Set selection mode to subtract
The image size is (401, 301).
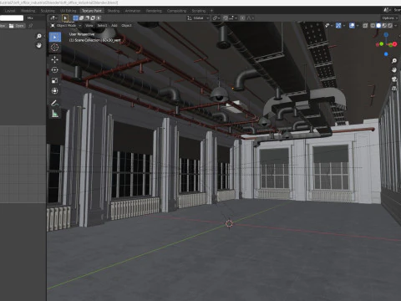[x=87, y=18]
